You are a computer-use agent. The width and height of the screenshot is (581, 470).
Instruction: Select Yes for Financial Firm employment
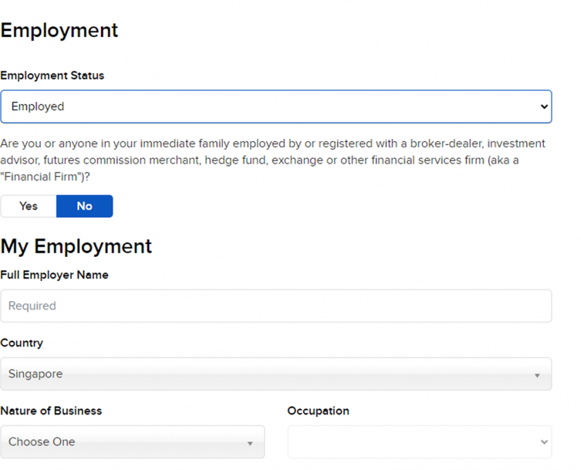pos(28,206)
